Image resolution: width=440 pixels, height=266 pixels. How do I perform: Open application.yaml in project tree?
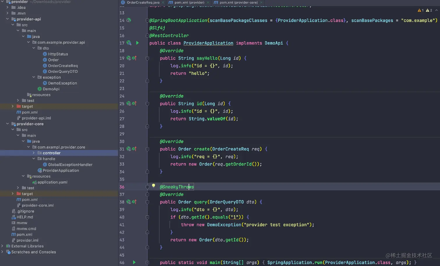52,182
